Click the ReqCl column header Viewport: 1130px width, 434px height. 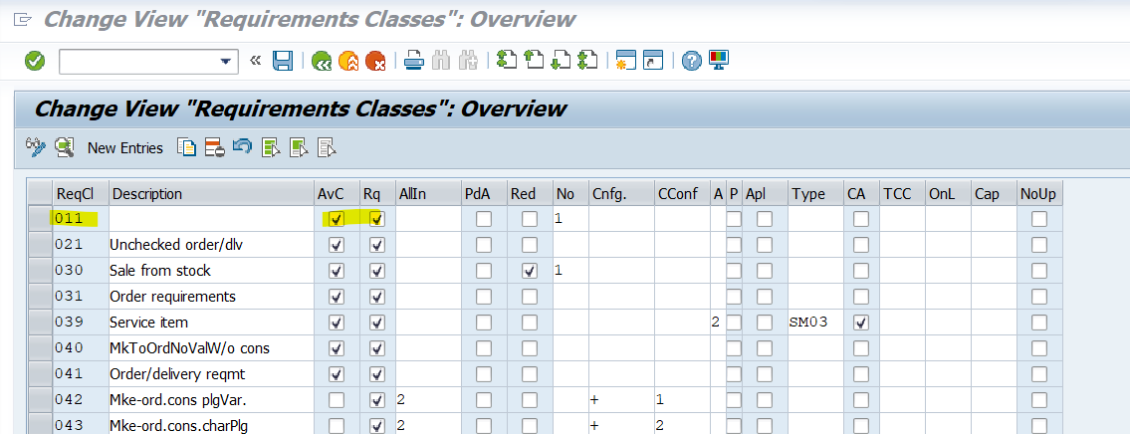[x=80, y=193]
